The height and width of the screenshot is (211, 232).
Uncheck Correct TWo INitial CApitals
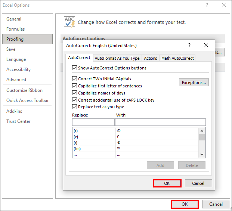click(74, 79)
